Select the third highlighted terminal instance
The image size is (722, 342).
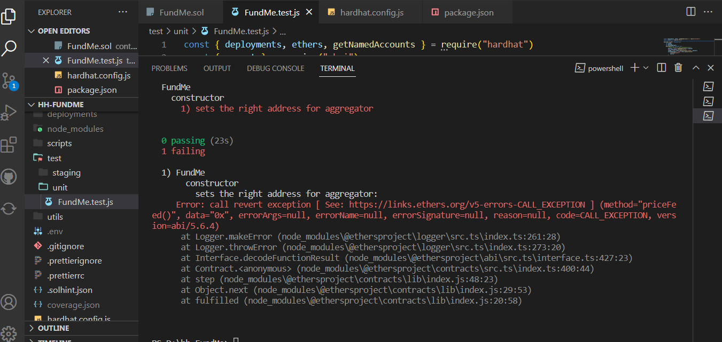[708, 115]
